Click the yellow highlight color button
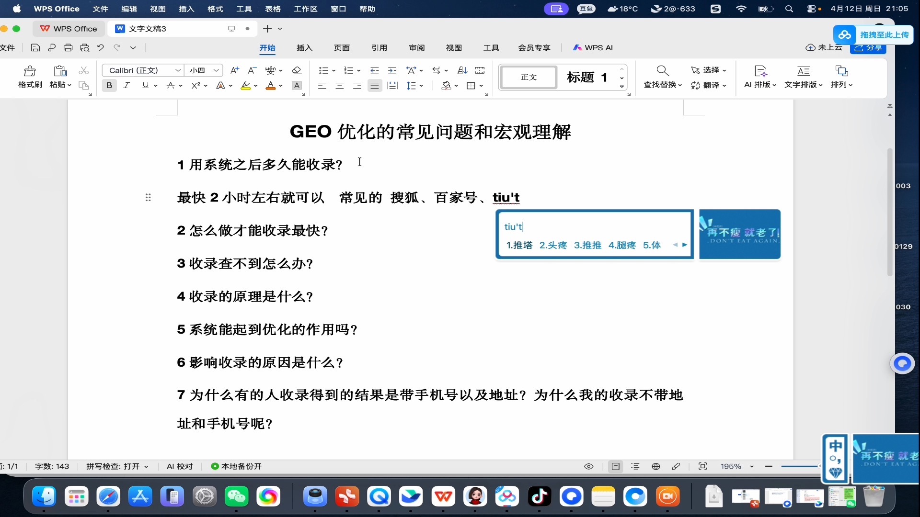The height and width of the screenshot is (517, 920). point(245,86)
